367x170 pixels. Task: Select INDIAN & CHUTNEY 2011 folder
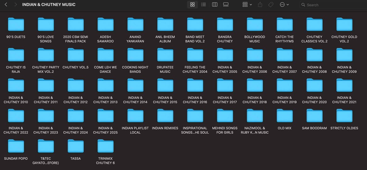click(x=46, y=85)
